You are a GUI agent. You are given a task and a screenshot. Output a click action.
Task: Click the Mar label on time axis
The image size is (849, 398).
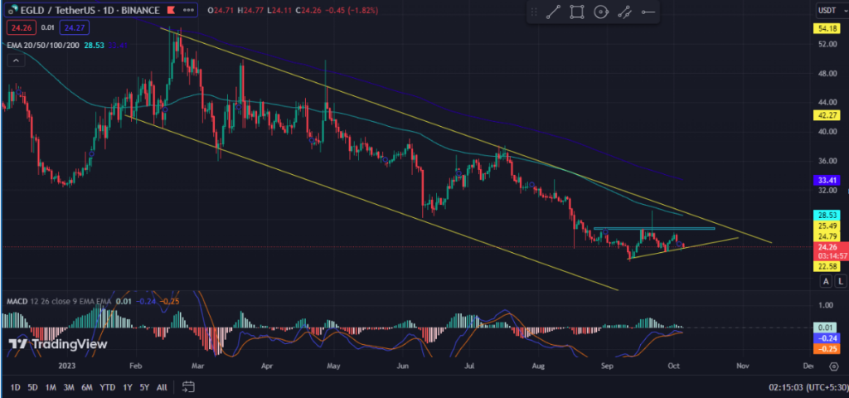pyautogui.click(x=197, y=366)
